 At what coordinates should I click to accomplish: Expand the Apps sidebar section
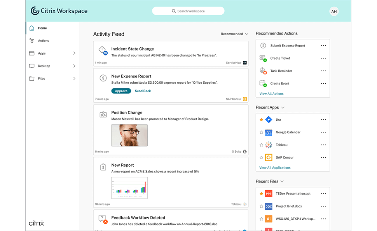[x=74, y=53]
